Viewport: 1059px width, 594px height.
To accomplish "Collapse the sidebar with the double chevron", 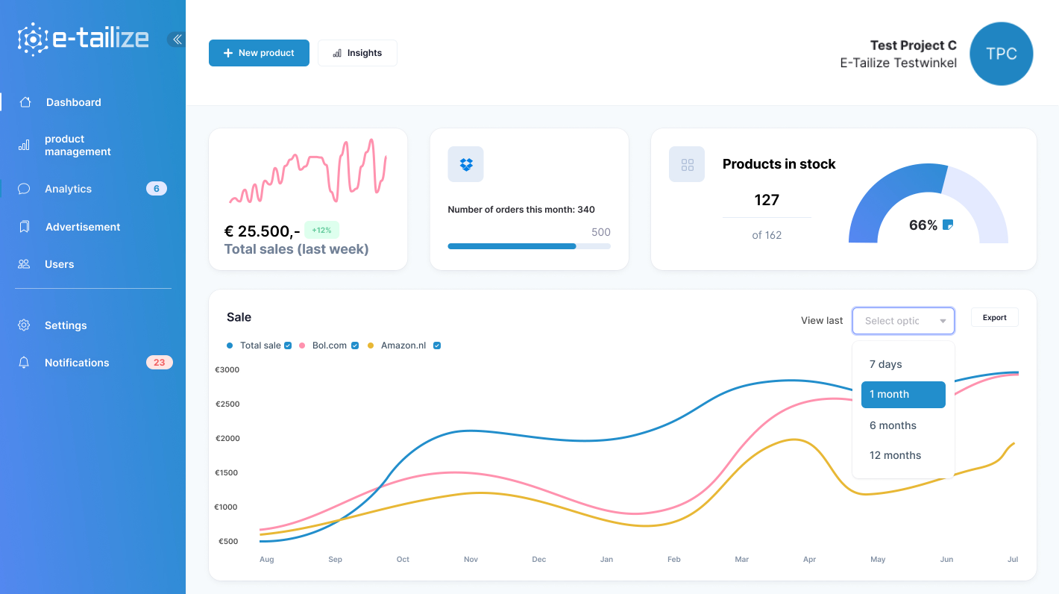I will tap(177, 40).
